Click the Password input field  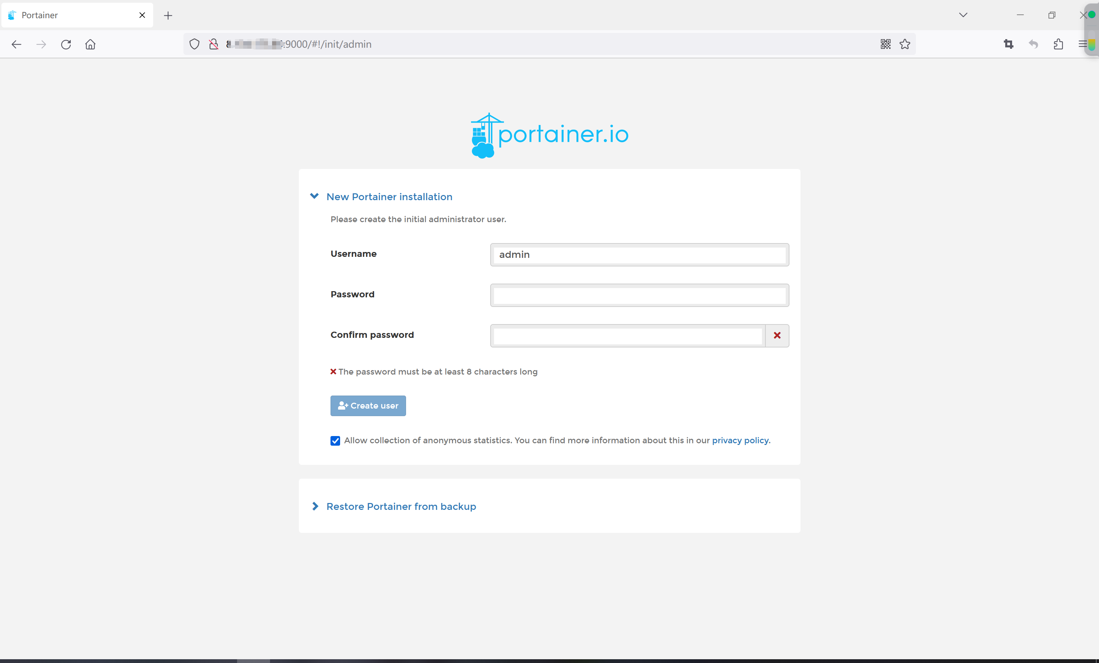[640, 295]
